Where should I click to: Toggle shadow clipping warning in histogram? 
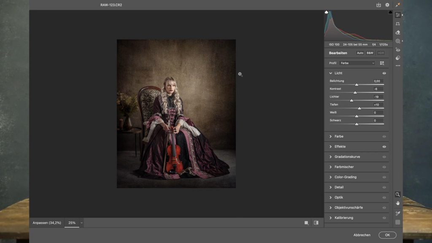(327, 12)
